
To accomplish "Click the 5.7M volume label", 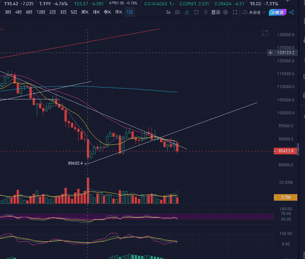I will pyautogui.click(x=286, y=197).
